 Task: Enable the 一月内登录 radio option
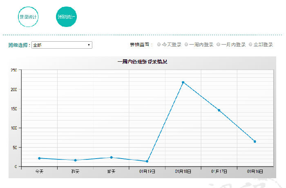218,45
